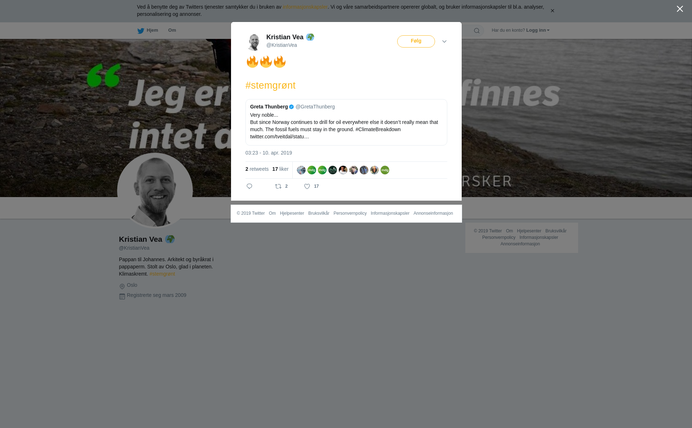Toggle Følg to follow Kristian Vea
The image size is (692, 428).
[416, 41]
